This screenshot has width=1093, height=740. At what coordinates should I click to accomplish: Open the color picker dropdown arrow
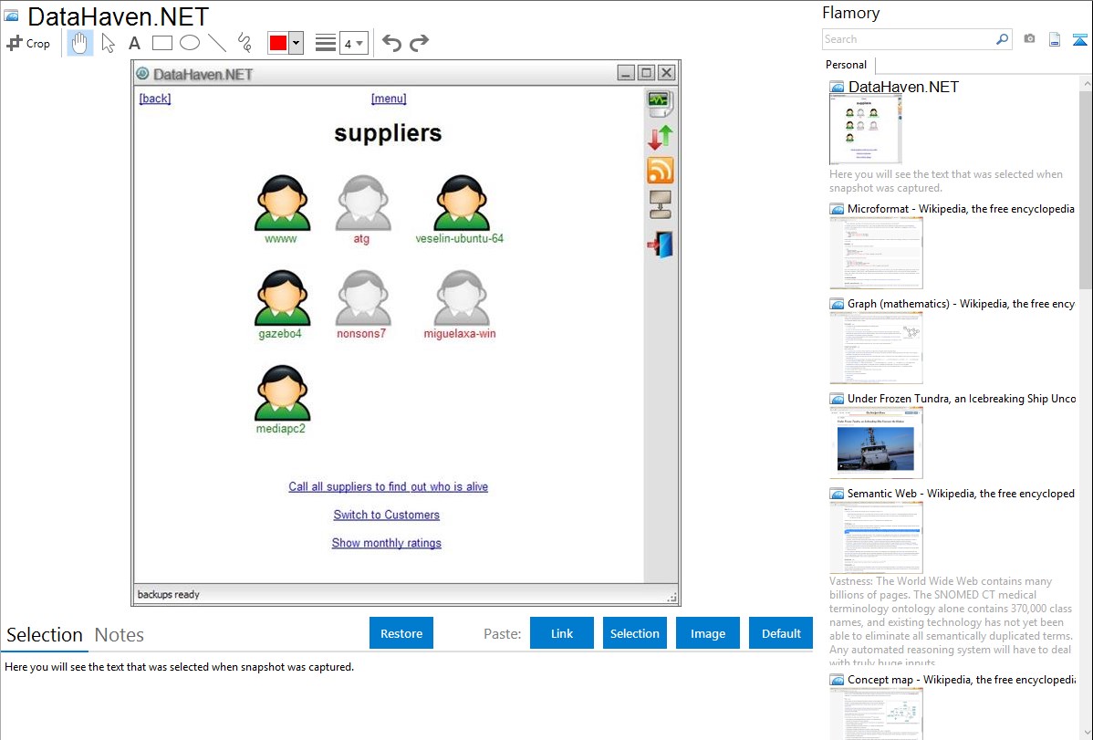297,43
